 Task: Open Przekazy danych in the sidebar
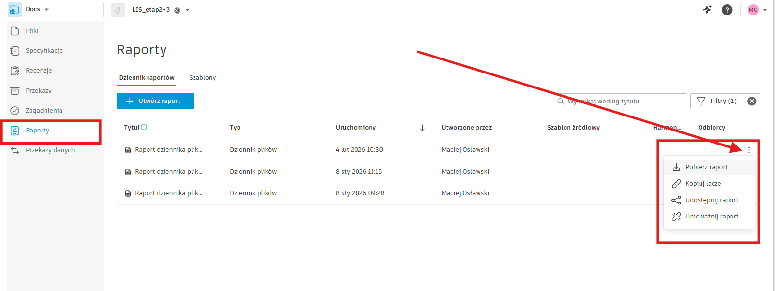coord(50,150)
